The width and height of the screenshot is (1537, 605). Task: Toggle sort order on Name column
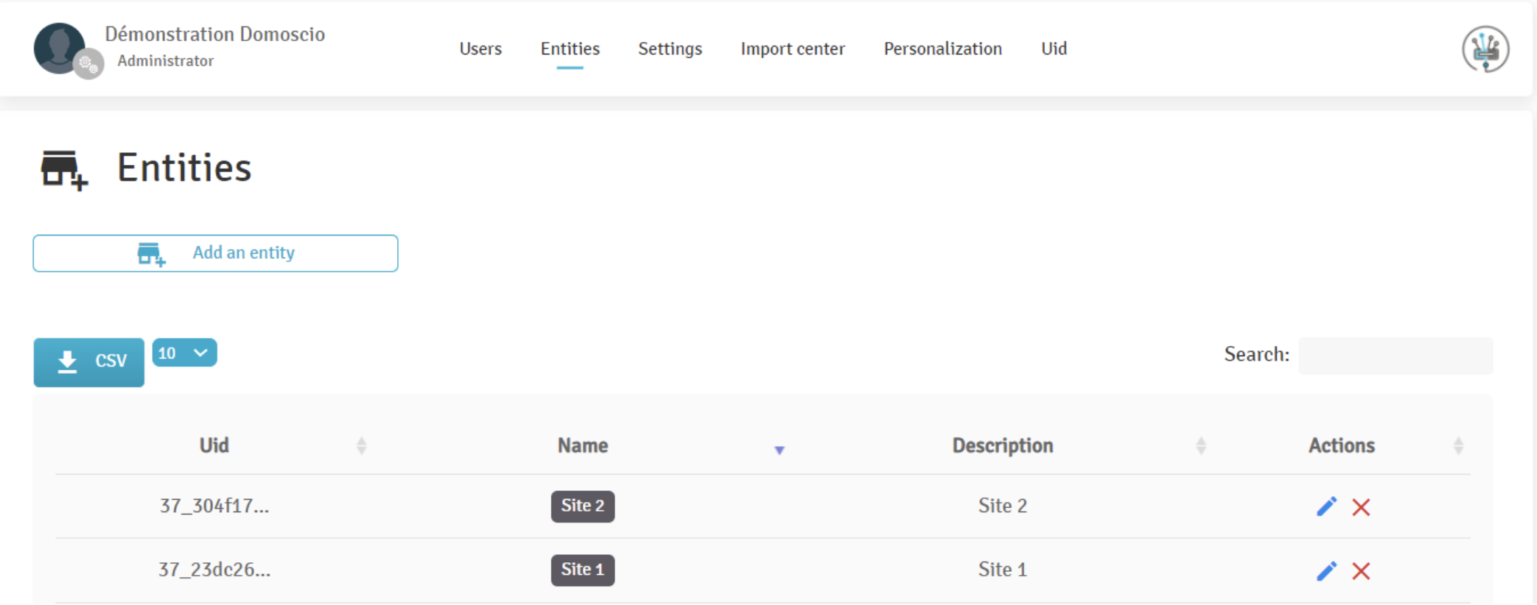pyautogui.click(x=779, y=450)
